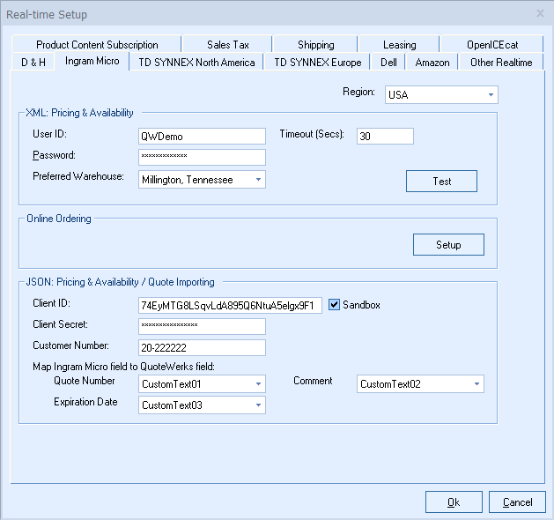The height and width of the screenshot is (520, 554).
Task: Switch to the OpenICEcat tab
Action: click(x=492, y=45)
